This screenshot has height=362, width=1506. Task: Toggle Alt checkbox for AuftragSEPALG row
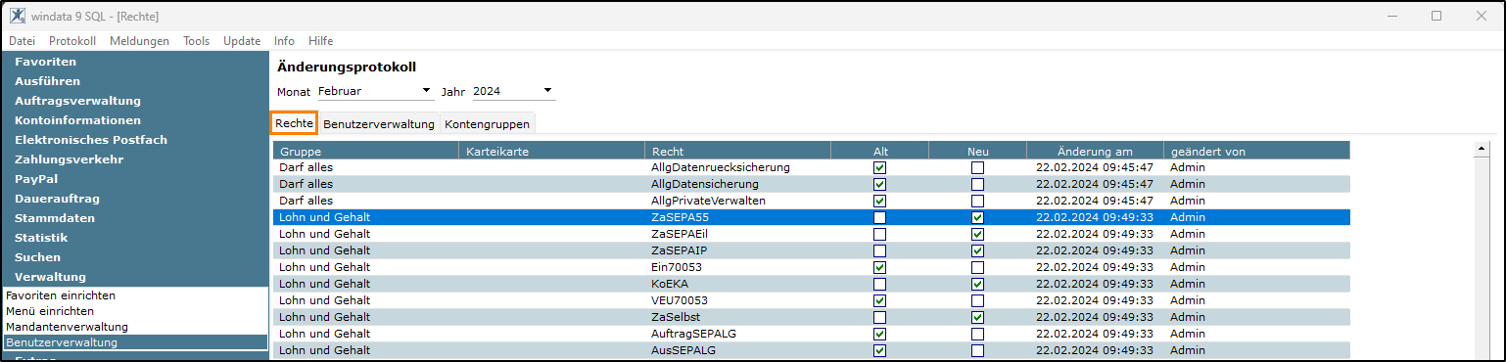click(x=879, y=334)
